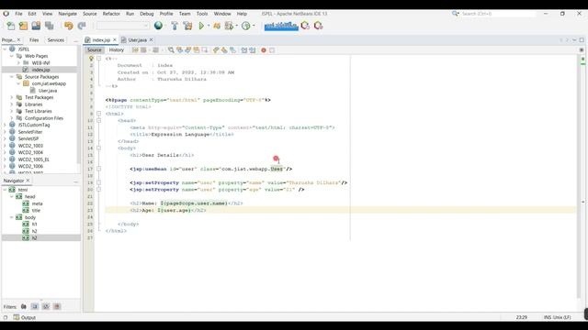The width and height of the screenshot is (588, 330).
Task: Click the lightbulb hint icon at line 1
Action: click(91, 59)
